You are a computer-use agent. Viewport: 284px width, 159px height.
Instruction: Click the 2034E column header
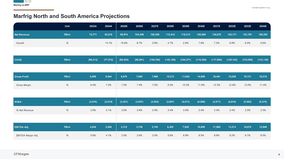(x=263, y=26)
